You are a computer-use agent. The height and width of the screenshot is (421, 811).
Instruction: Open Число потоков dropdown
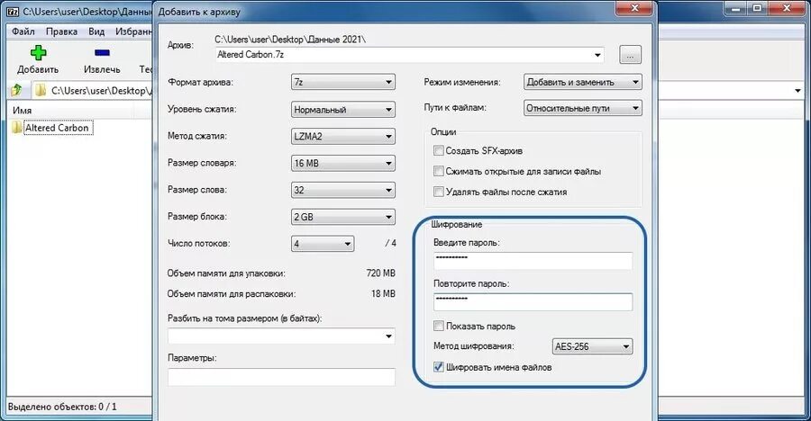pos(323,244)
